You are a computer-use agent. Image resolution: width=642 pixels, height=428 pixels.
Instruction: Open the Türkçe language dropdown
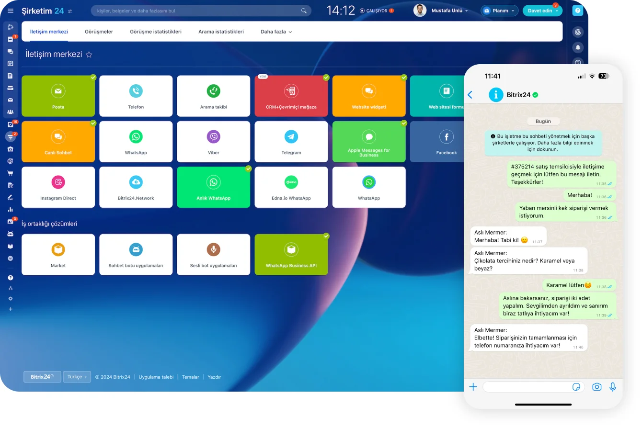pyautogui.click(x=77, y=377)
